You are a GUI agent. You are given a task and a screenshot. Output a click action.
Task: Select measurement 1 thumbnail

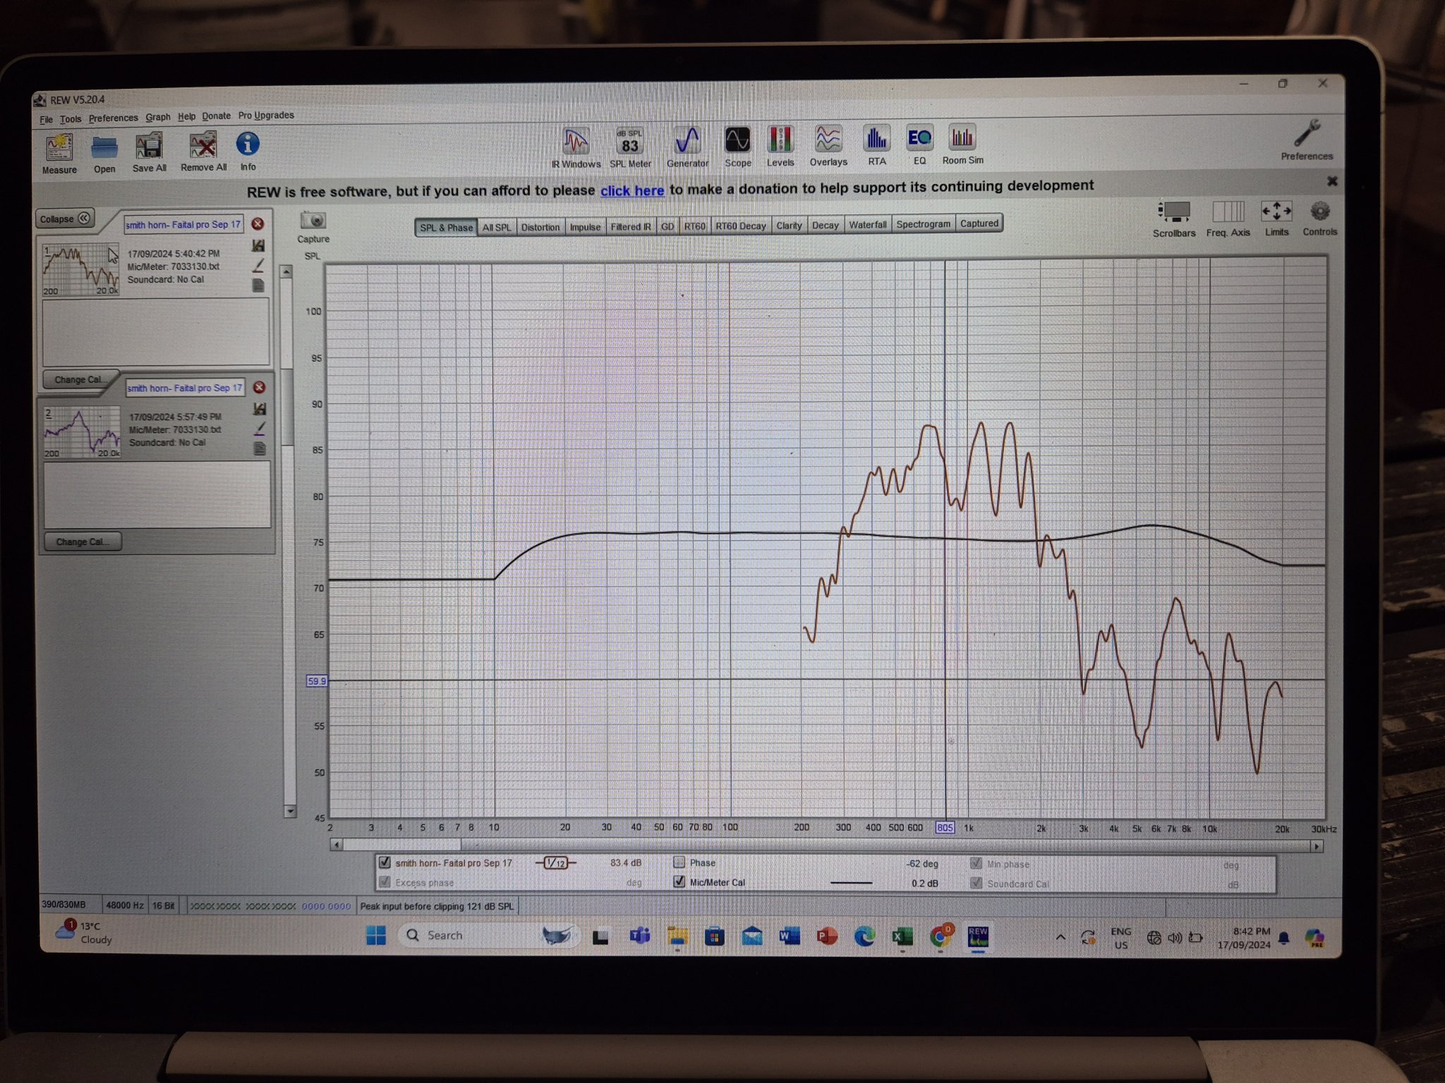point(80,269)
